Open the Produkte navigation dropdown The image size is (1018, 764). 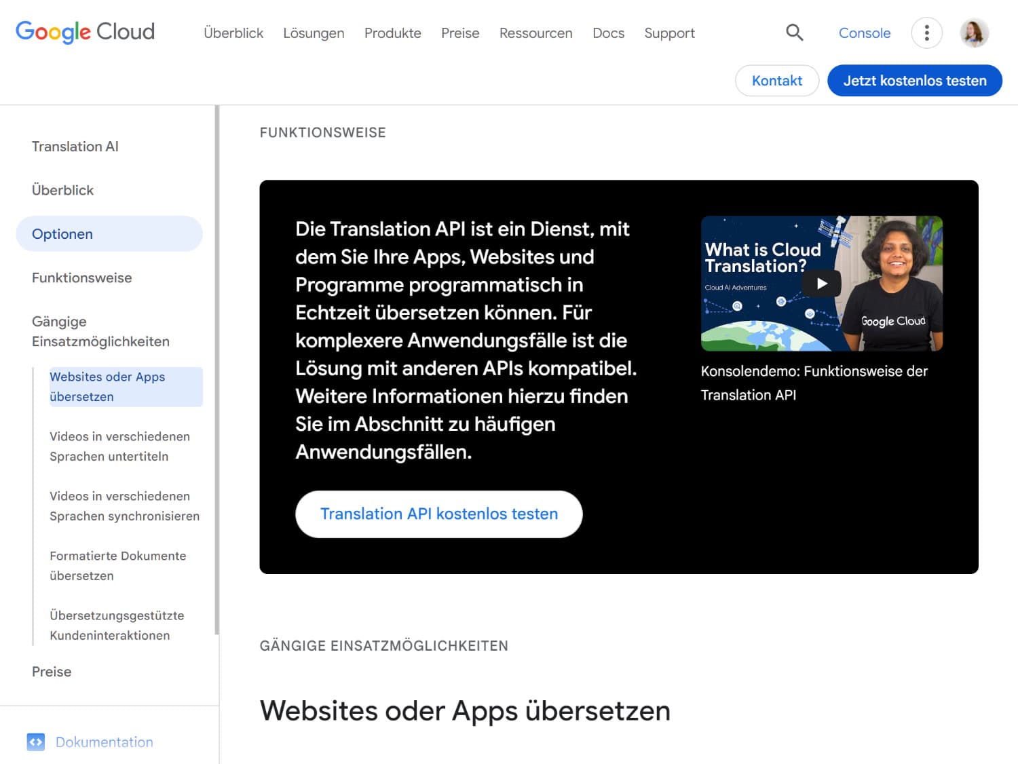coord(392,33)
